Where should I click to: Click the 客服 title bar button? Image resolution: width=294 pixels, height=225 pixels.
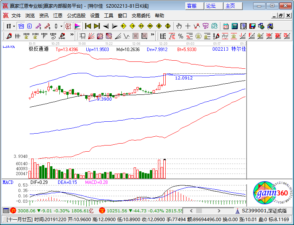(195, 6)
